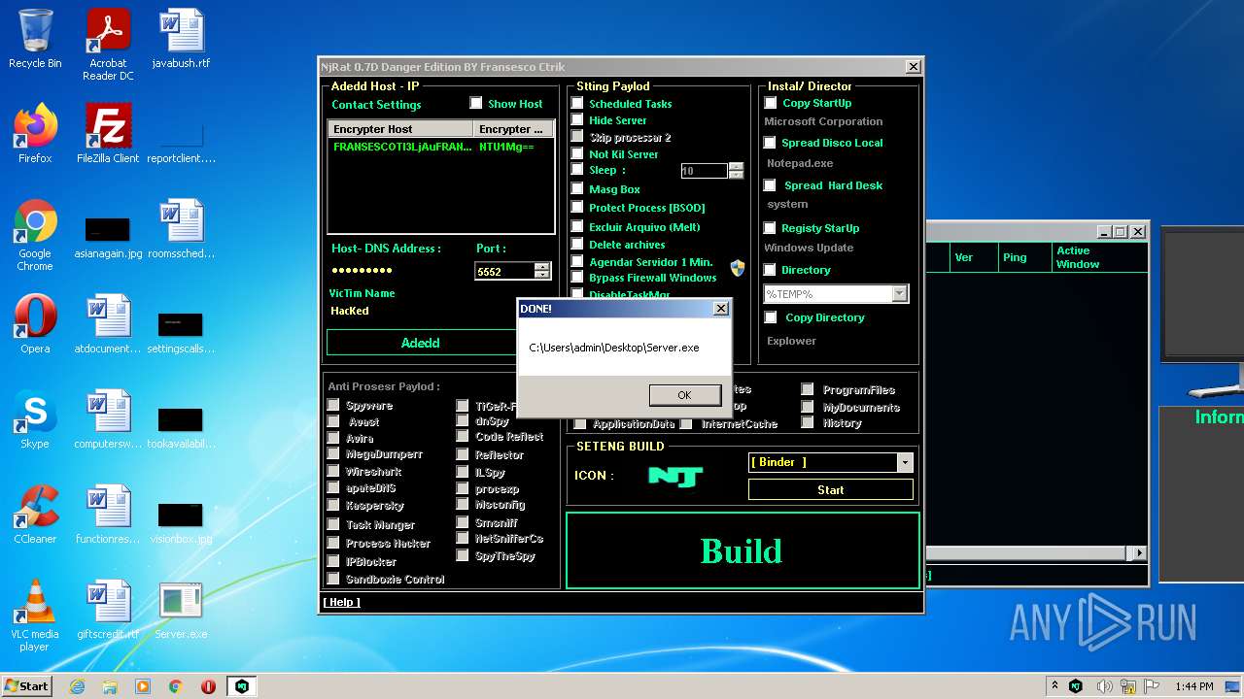Enable Scheduled Tasks option

pos(577,103)
